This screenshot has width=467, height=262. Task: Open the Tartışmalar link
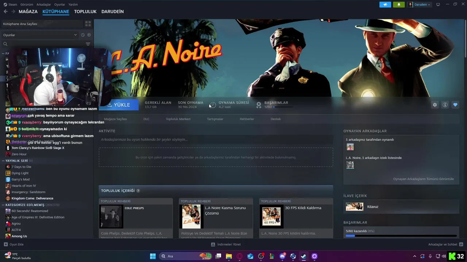coord(215,119)
